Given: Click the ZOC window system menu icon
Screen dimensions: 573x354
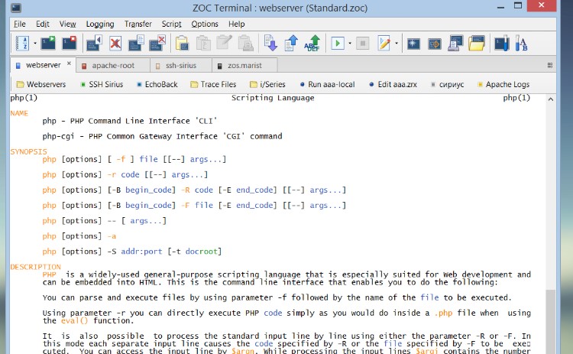Looking at the screenshot, I should click(x=16, y=8).
